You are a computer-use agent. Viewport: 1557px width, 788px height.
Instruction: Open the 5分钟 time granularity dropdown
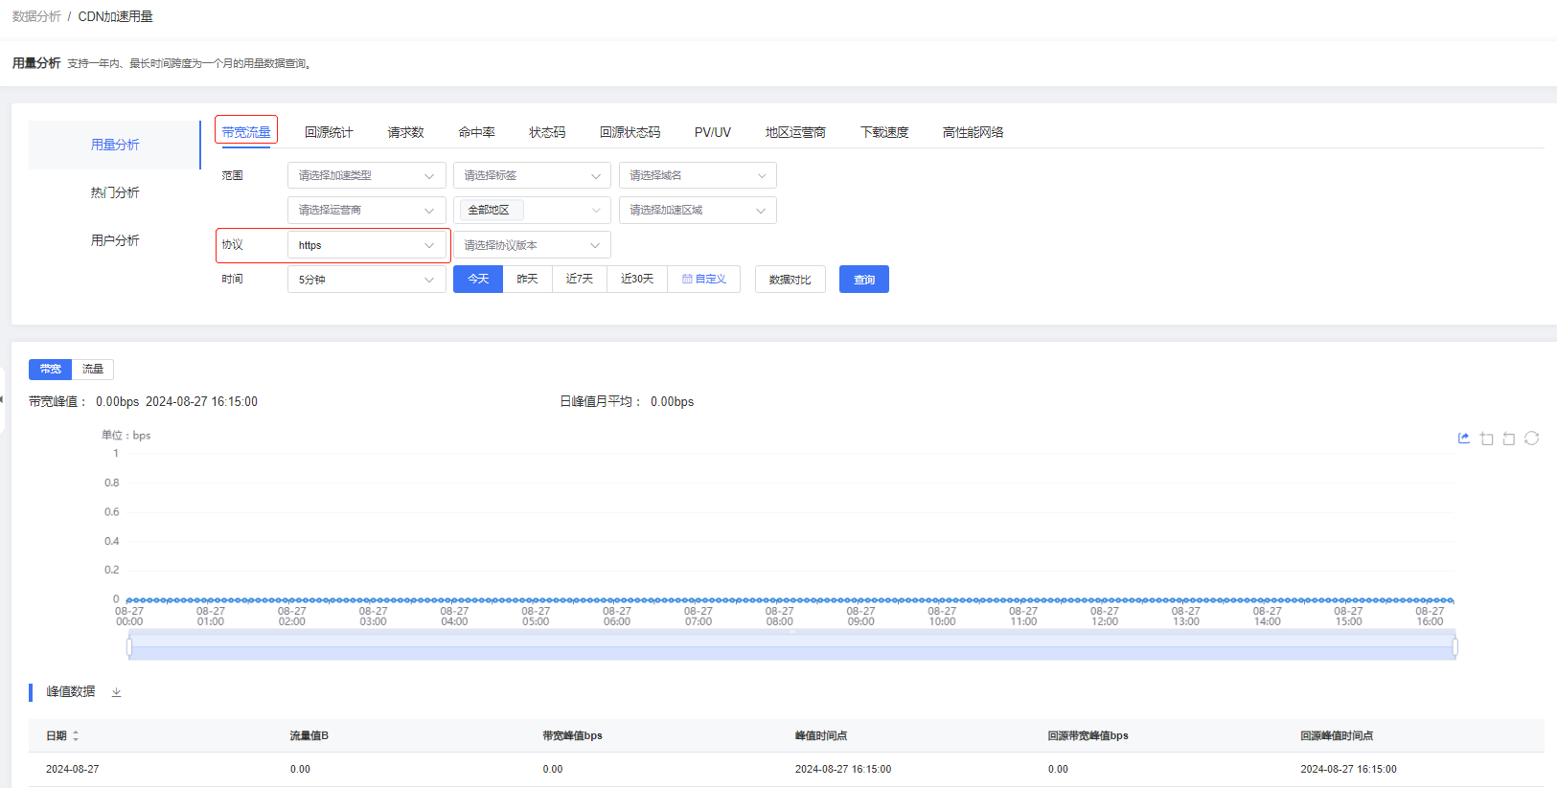tap(367, 280)
